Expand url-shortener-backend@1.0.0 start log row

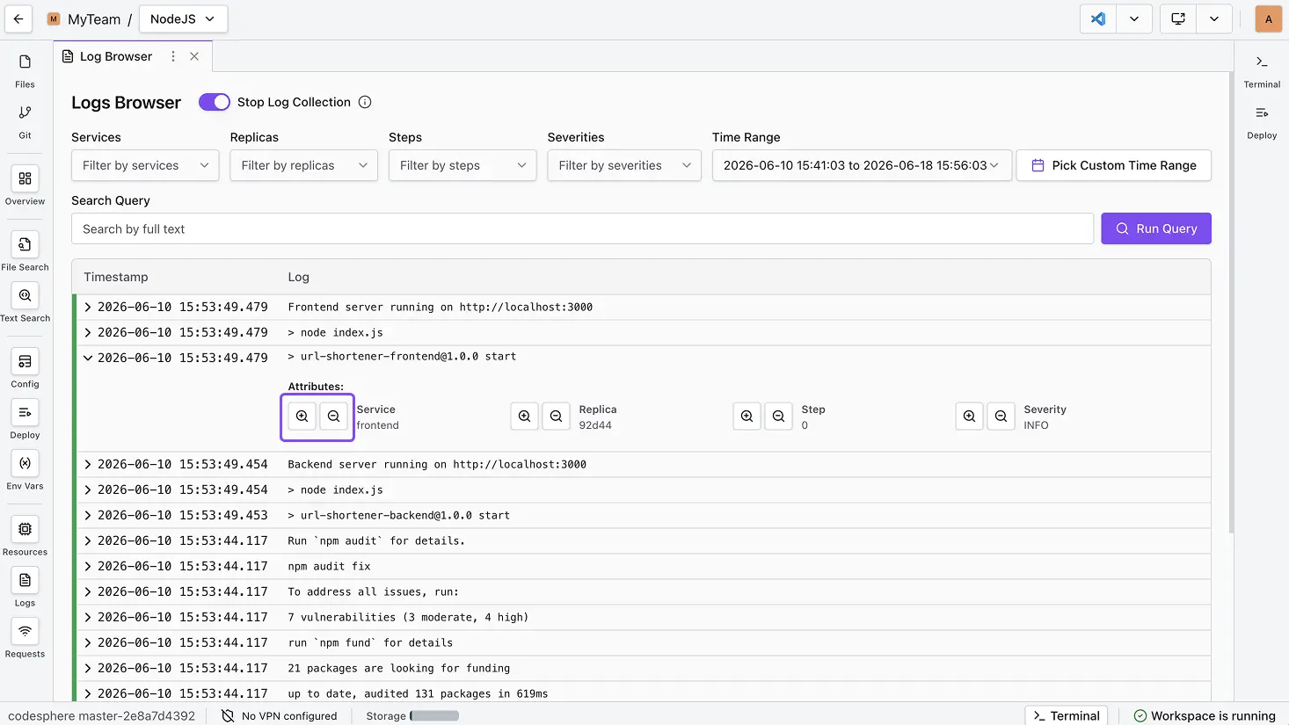88,515
